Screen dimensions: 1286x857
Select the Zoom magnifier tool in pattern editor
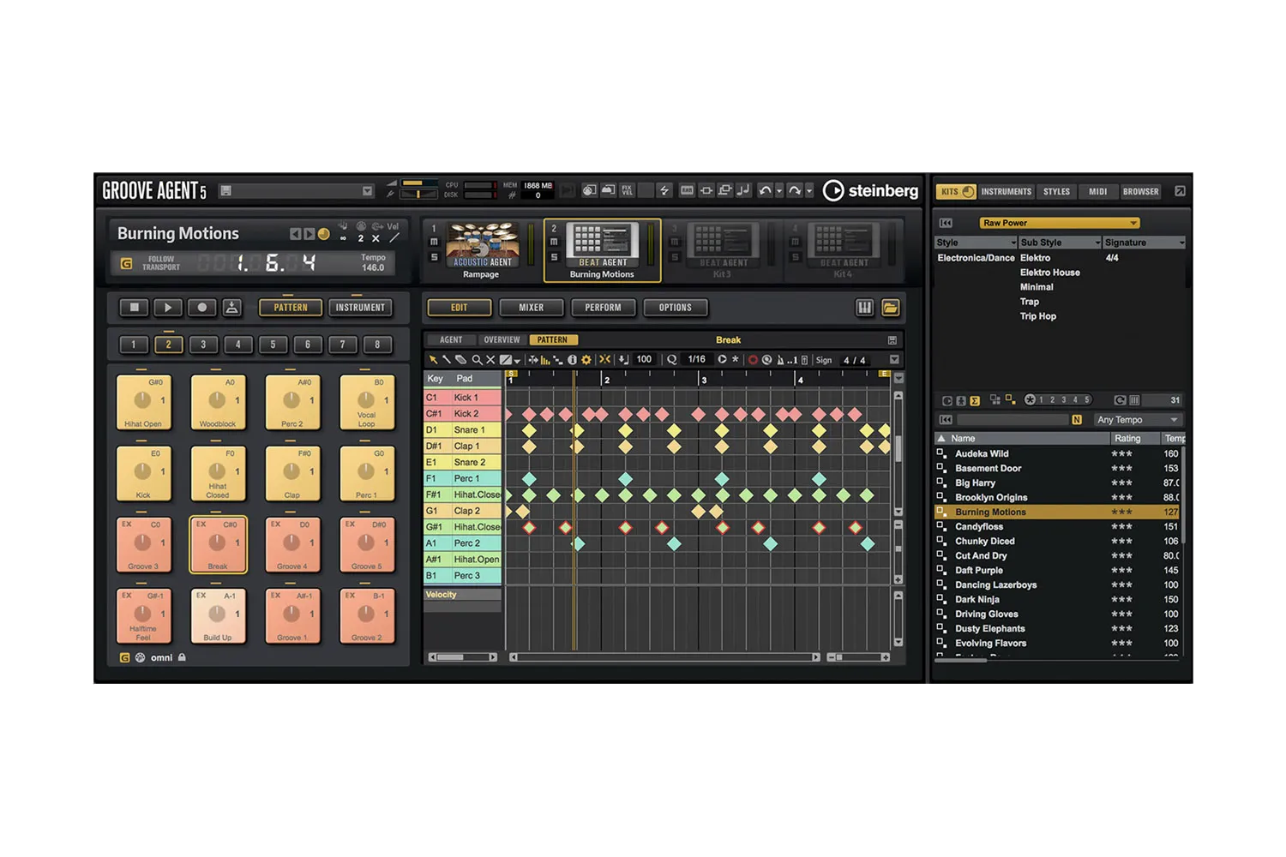coord(478,360)
